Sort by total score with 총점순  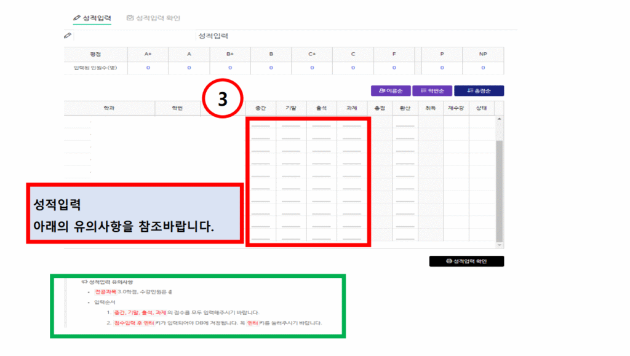[x=479, y=91]
